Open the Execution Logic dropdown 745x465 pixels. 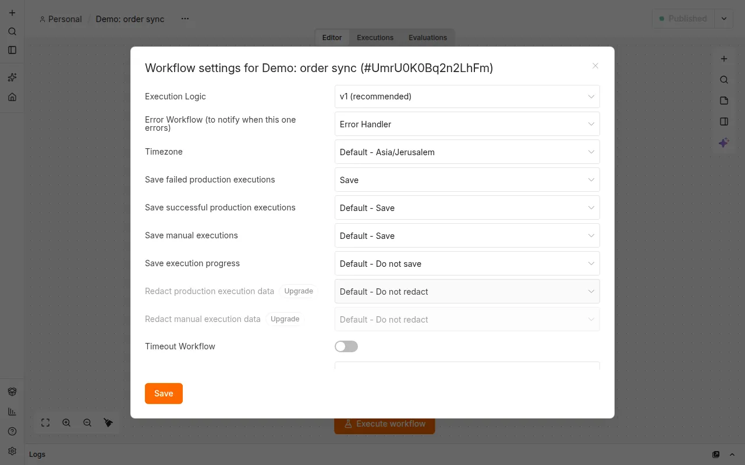467,96
